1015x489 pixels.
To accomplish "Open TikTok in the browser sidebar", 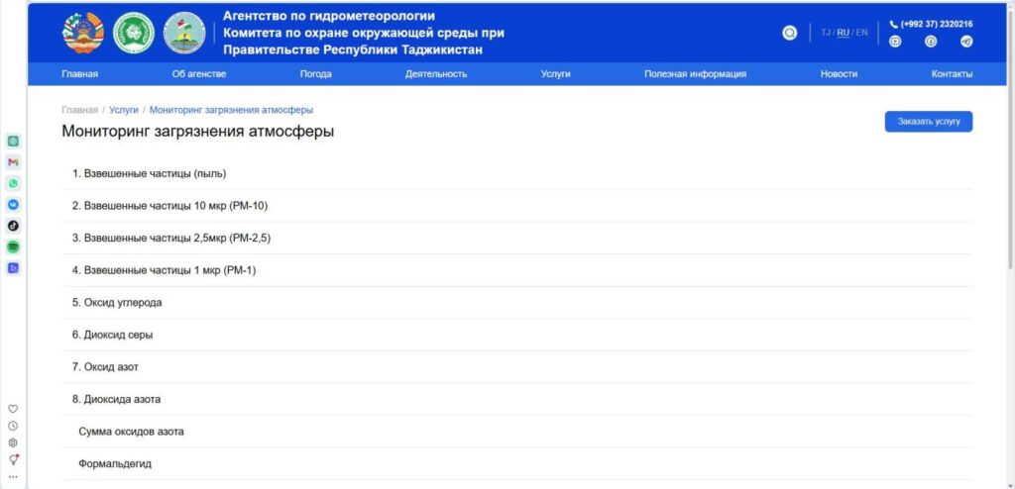I will tap(13, 226).
